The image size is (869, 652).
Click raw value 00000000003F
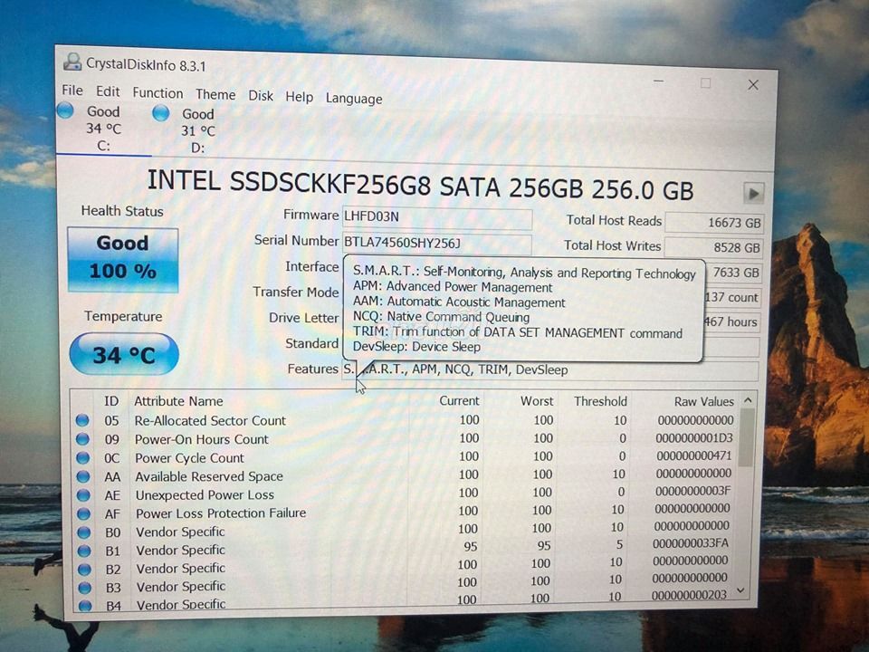pos(693,491)
